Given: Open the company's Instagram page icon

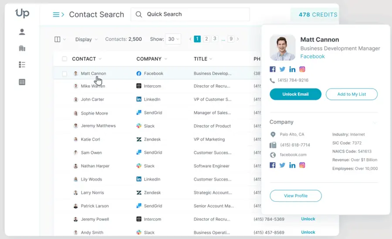Looking at the screenshot, I should pos(302,165).
